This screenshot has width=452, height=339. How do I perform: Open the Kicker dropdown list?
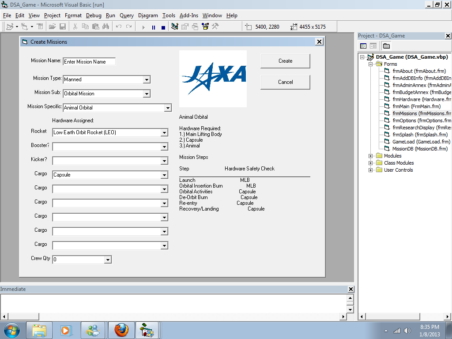pos(164,161)
